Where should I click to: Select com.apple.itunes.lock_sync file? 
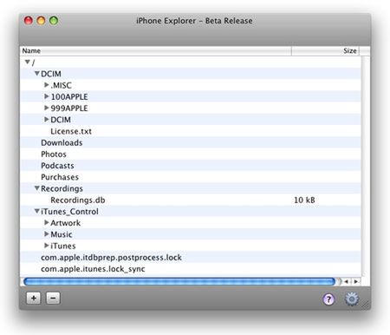click(93, 269)
